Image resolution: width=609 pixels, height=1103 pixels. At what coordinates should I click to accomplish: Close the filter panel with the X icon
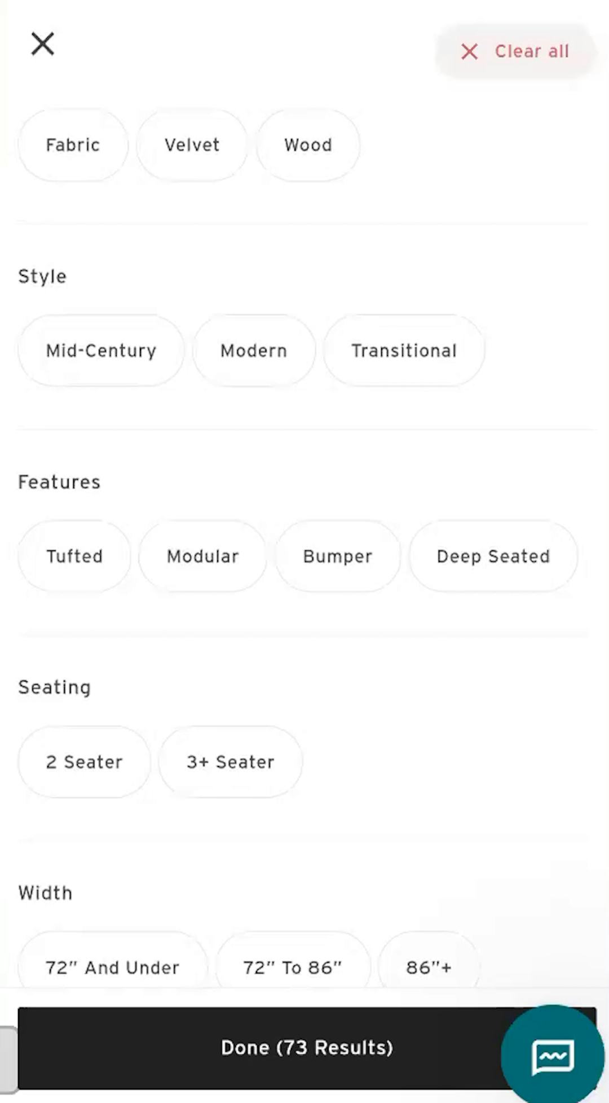[42, 43]
